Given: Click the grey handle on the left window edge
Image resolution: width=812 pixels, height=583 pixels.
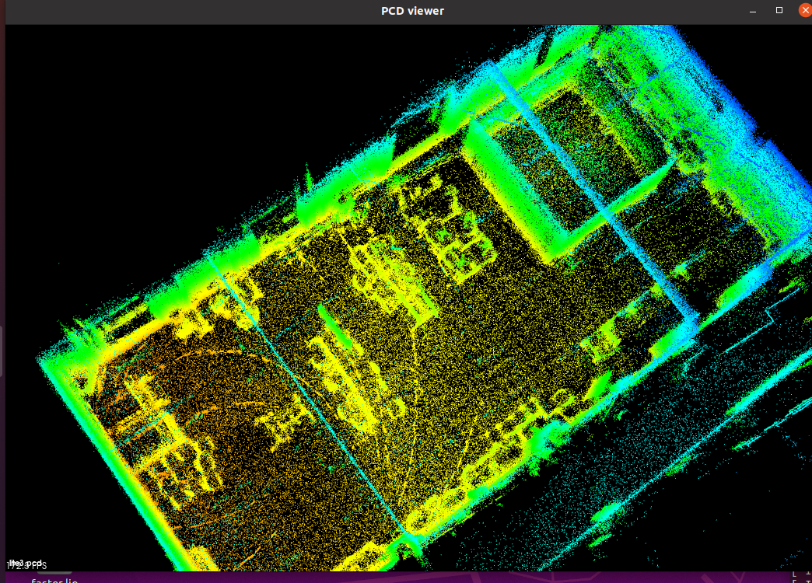Looking at the screenshot, I should click(x=2, y=350).
